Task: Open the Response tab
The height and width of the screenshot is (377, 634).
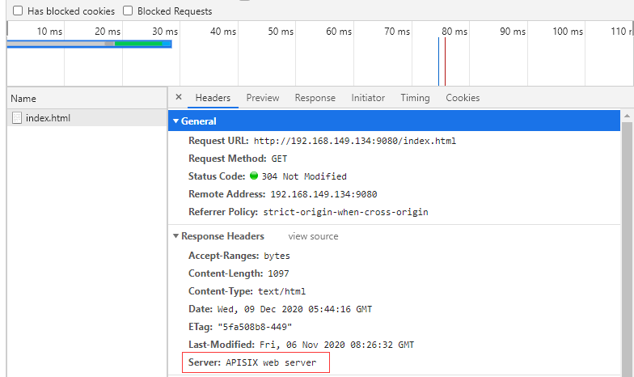Action: pos(315,98)
